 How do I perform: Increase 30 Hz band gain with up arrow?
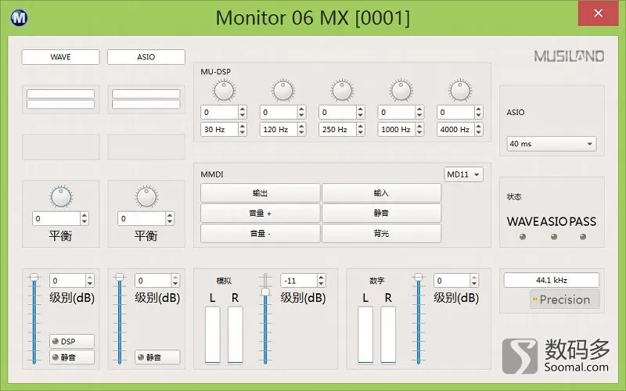click(x=243, y=109)
